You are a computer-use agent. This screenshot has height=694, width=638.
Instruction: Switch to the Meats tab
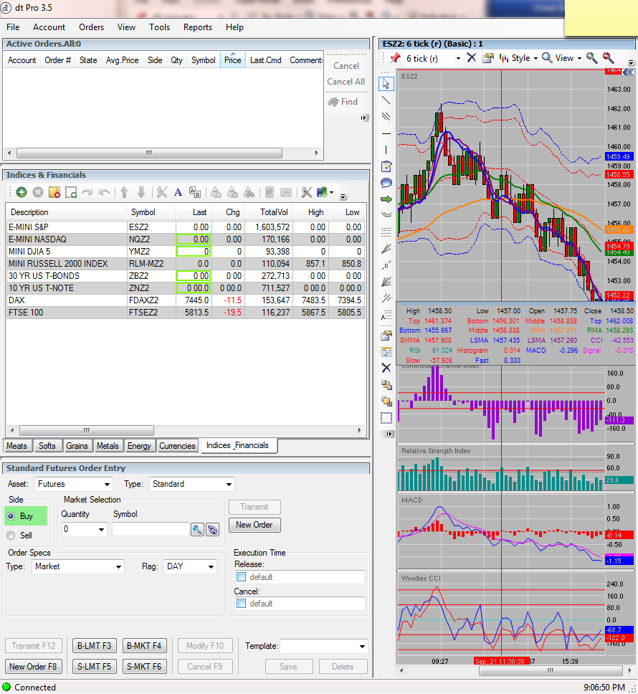click(16, 446)
